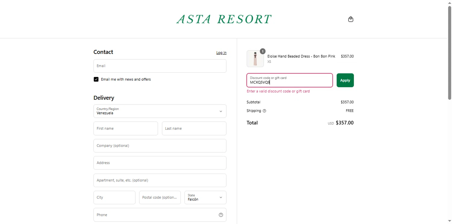This screenshot has width=452, height=224.
Task: Click the invalid discount code error message
Action: [x=278, y=91]
